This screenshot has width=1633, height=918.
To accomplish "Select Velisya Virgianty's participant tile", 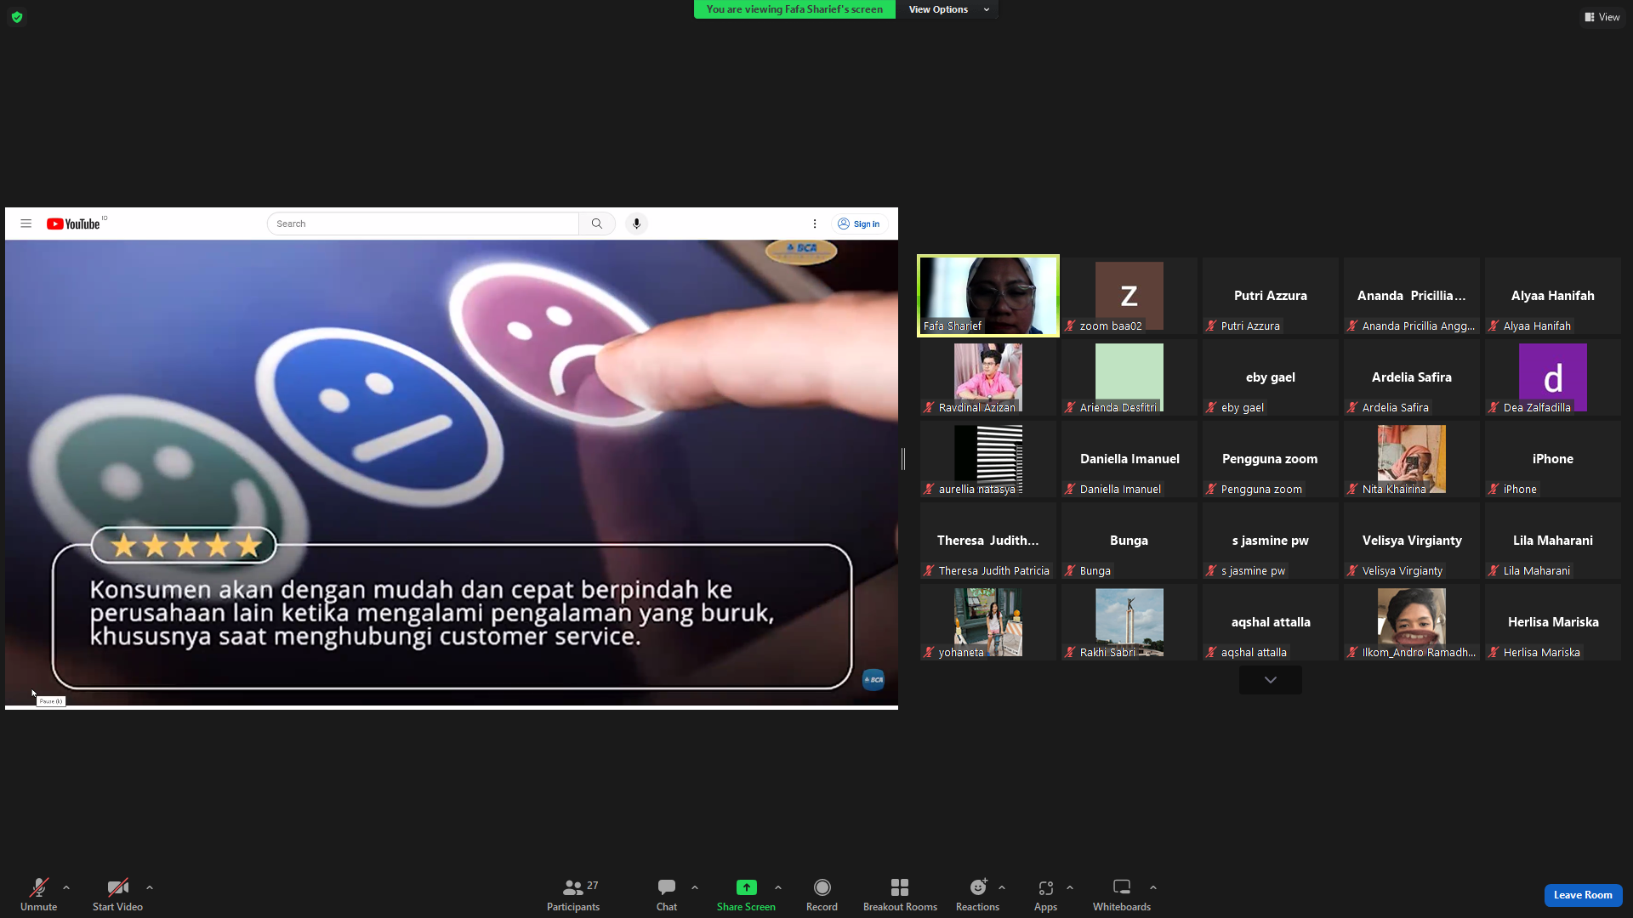I will pos(1412,541).
